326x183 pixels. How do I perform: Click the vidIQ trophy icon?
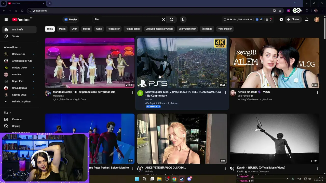pyautogui.click(x=267, y=20)
